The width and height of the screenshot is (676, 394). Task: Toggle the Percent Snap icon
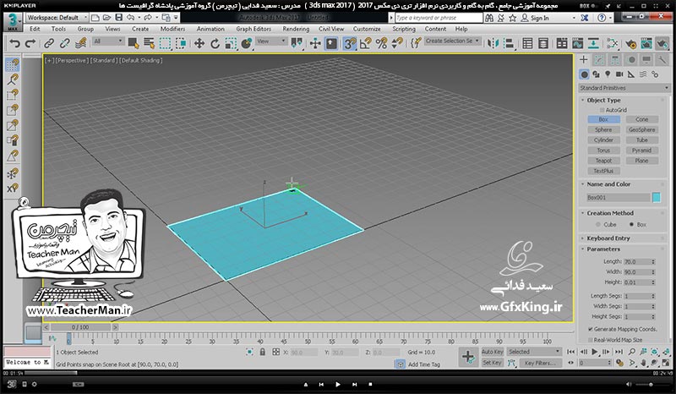click(382, 43)
